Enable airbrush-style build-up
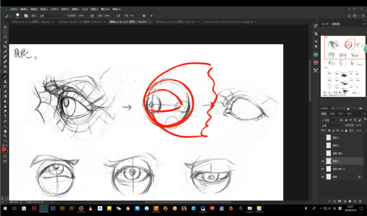Image resolution: width=367 pixels, height=216 pixels. [x=118, y=16]
